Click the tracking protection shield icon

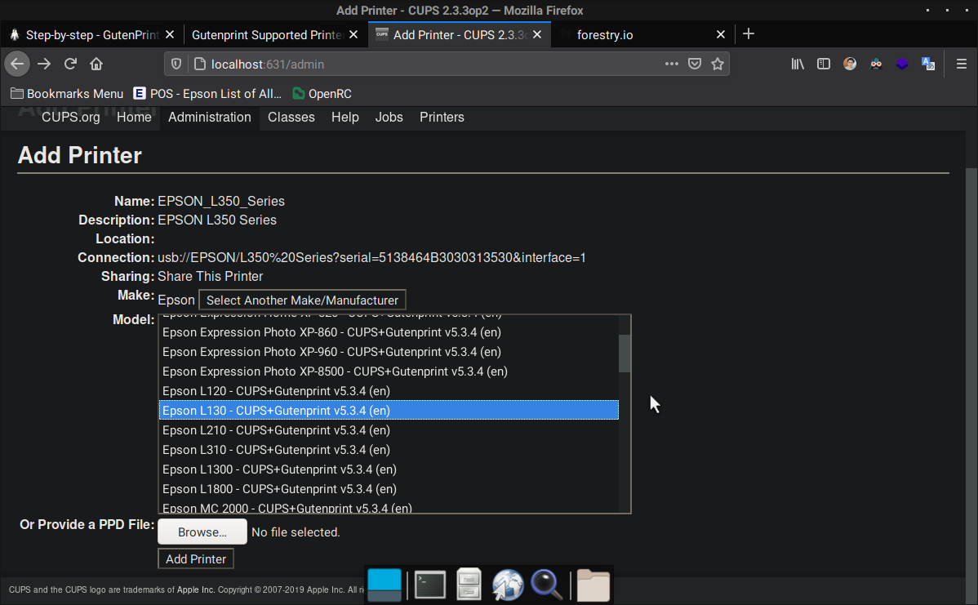176,65
